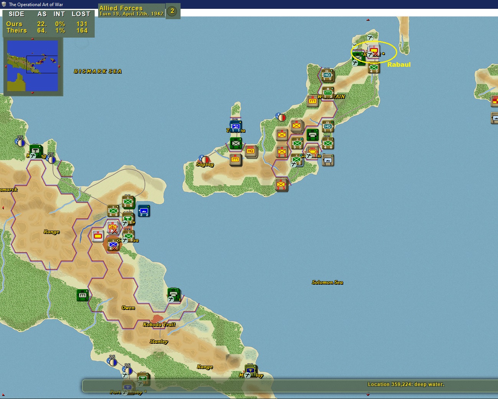
Task: Select the blue infantry on the highlighted hex
Action: coord(113,244)
